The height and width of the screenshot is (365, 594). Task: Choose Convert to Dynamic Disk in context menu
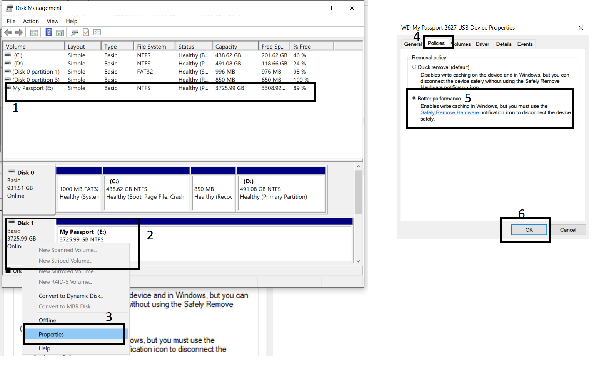(x=75, y=296)
